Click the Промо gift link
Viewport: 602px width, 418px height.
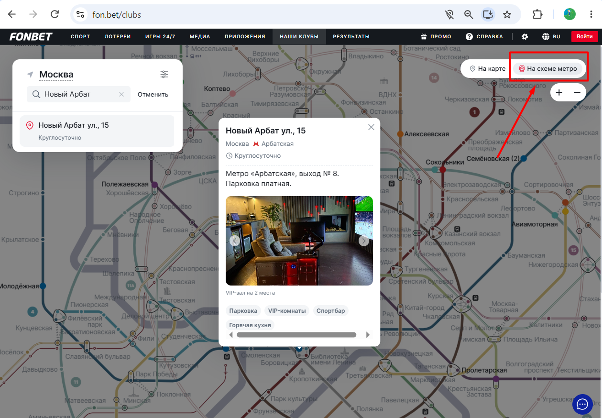436,37
